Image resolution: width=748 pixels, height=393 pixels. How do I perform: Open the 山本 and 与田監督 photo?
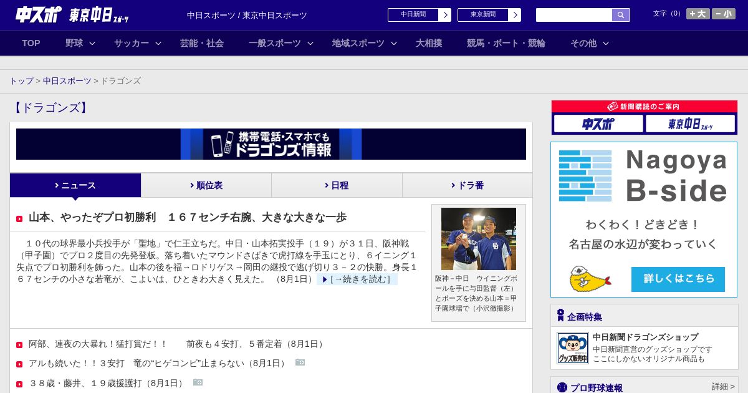tap(479, 239)
